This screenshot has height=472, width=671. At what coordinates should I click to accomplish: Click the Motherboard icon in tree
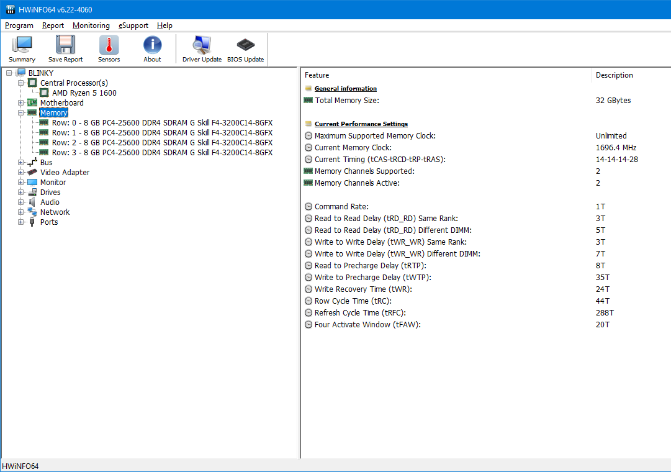click(x=32, y=102)
